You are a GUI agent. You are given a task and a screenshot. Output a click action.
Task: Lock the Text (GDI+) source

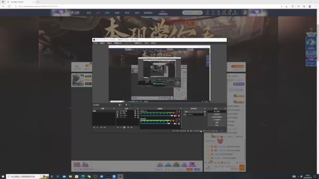pyautogui.click(x=138, y=115)
